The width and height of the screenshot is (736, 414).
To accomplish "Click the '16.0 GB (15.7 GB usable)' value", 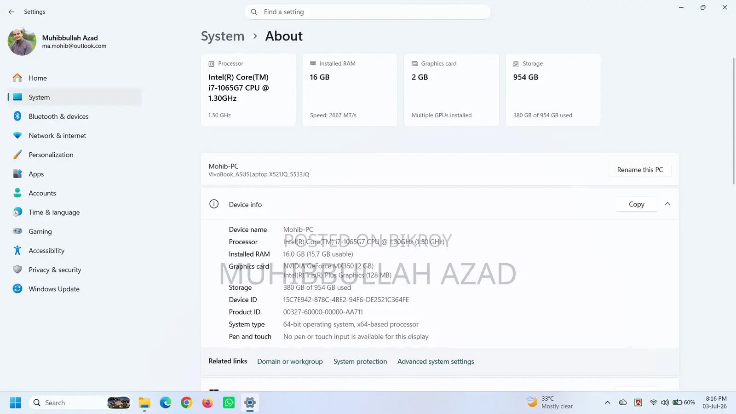I will (318, 254).
